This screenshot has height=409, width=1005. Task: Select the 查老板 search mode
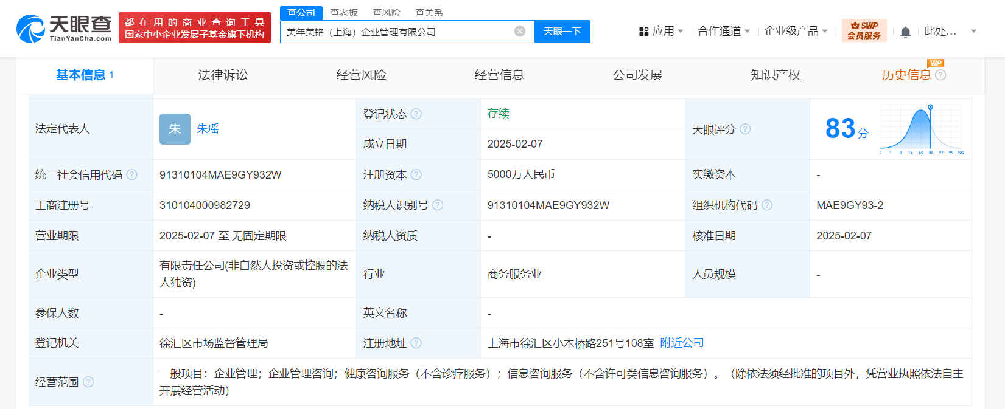tap(344, 13)
